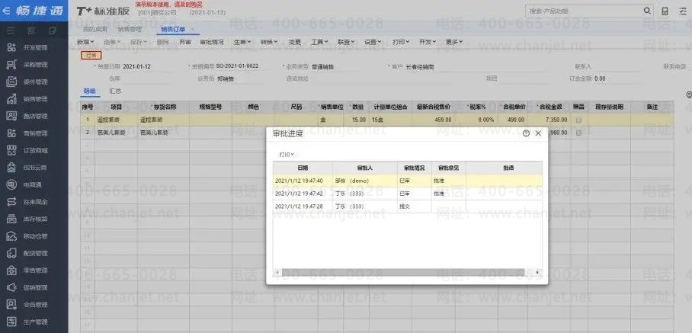Expand the 生单 dropdown in toolbar
The height and width of the screenshot is (333, 692).
point(242,43)
